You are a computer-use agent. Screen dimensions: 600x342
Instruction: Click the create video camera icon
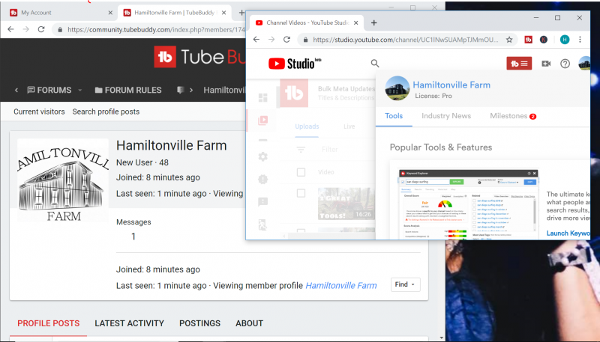click(546, 64)
